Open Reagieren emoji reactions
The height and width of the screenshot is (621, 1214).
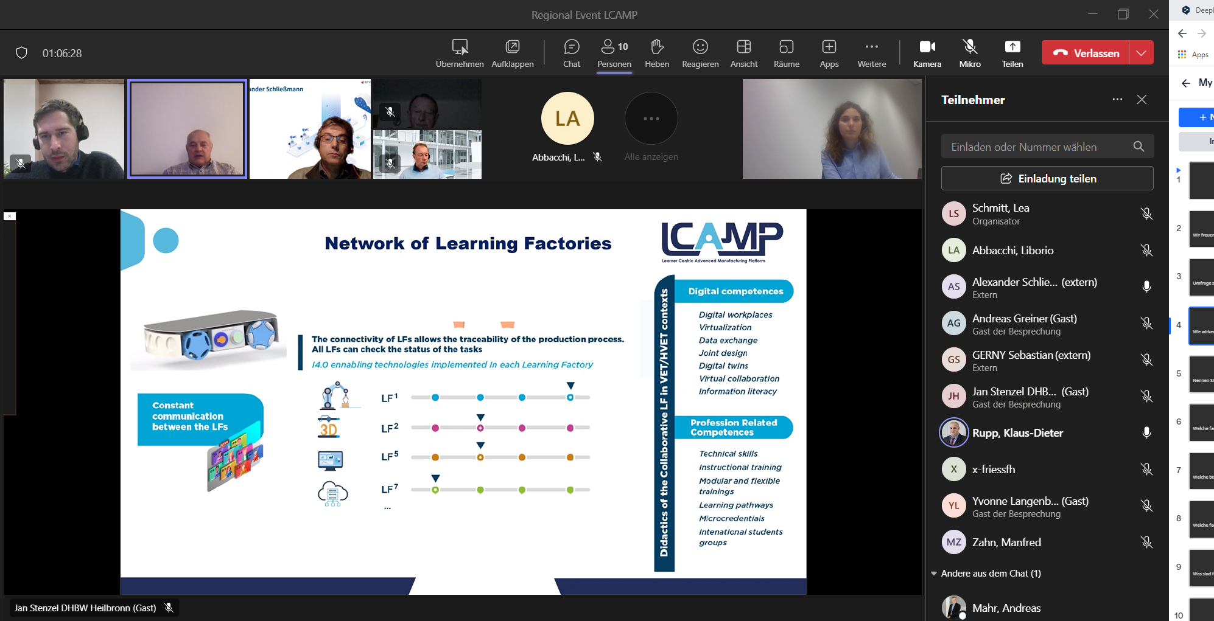click(x=700, y=53)
